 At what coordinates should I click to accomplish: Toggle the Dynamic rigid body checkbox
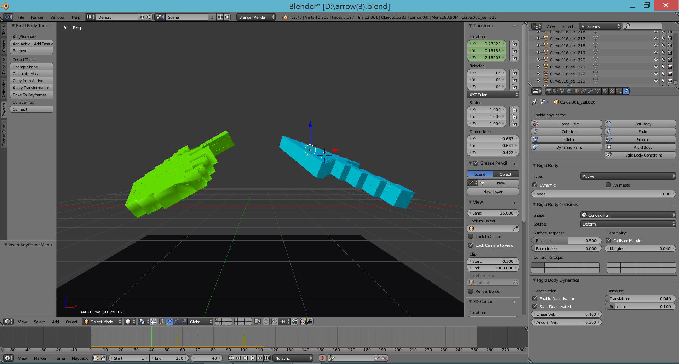click(535, 185)
